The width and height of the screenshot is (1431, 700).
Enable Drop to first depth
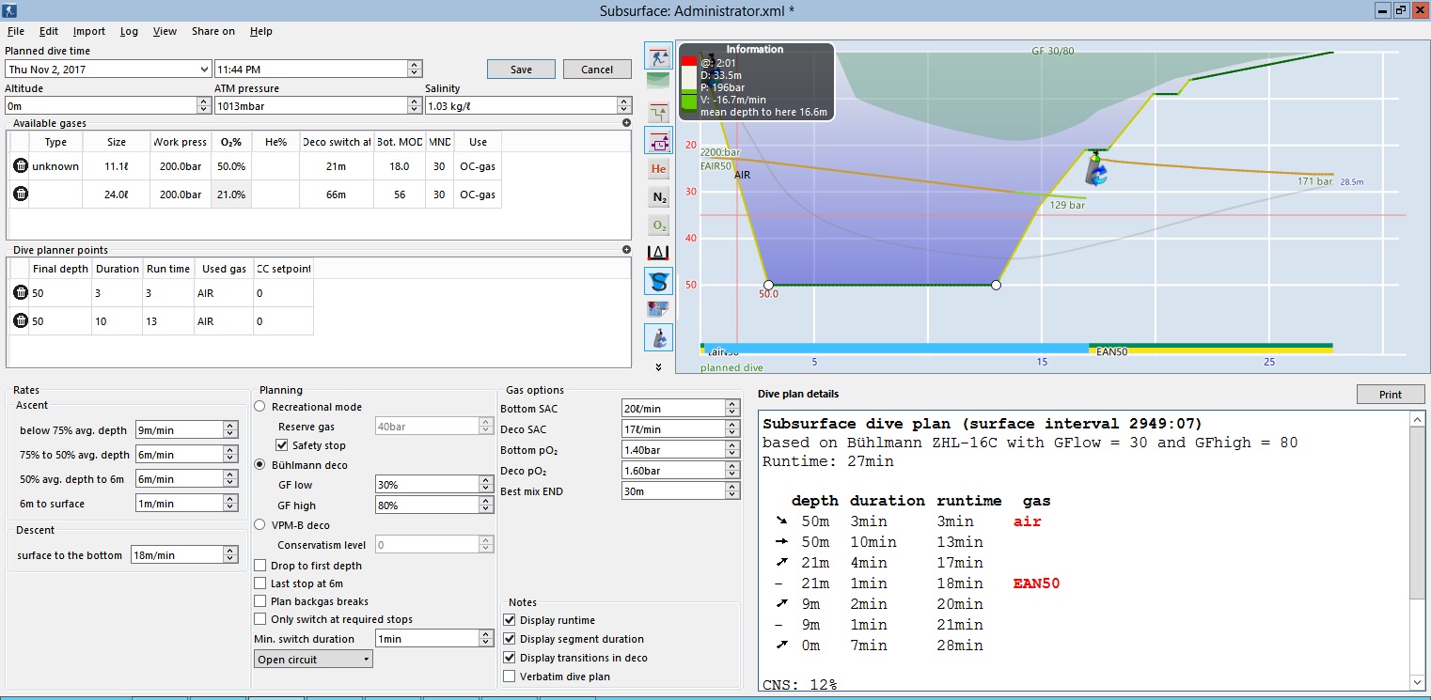coord(260,566)
